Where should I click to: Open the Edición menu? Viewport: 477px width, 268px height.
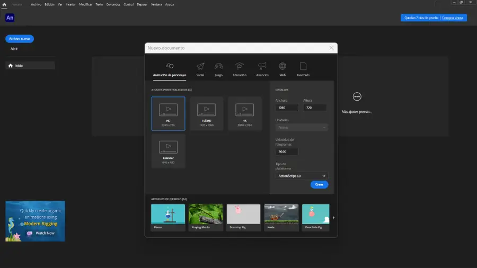[x=49, y=5]
